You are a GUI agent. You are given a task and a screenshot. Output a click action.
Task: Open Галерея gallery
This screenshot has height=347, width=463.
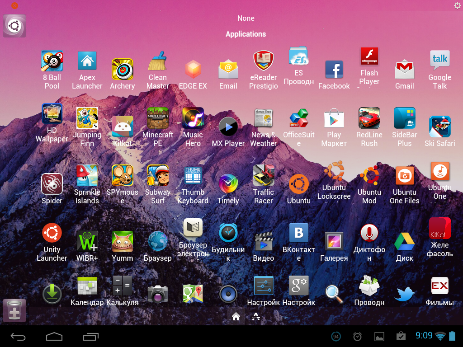[x=334, y=241]
